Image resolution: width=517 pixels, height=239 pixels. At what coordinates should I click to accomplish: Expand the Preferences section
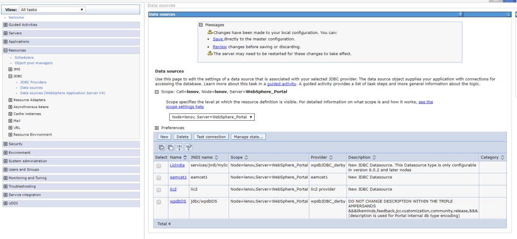tap(157, 128)
